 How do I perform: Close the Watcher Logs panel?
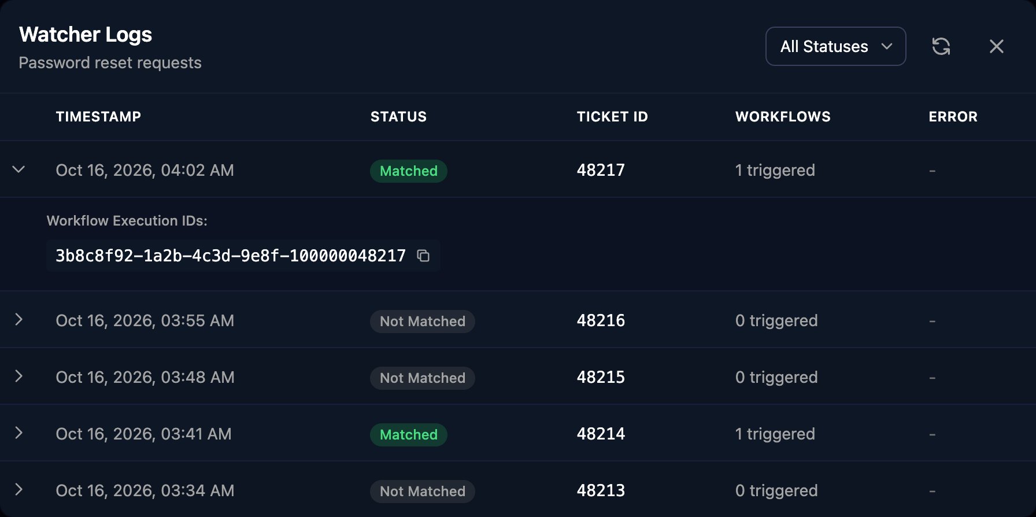[x=997, y=46]
